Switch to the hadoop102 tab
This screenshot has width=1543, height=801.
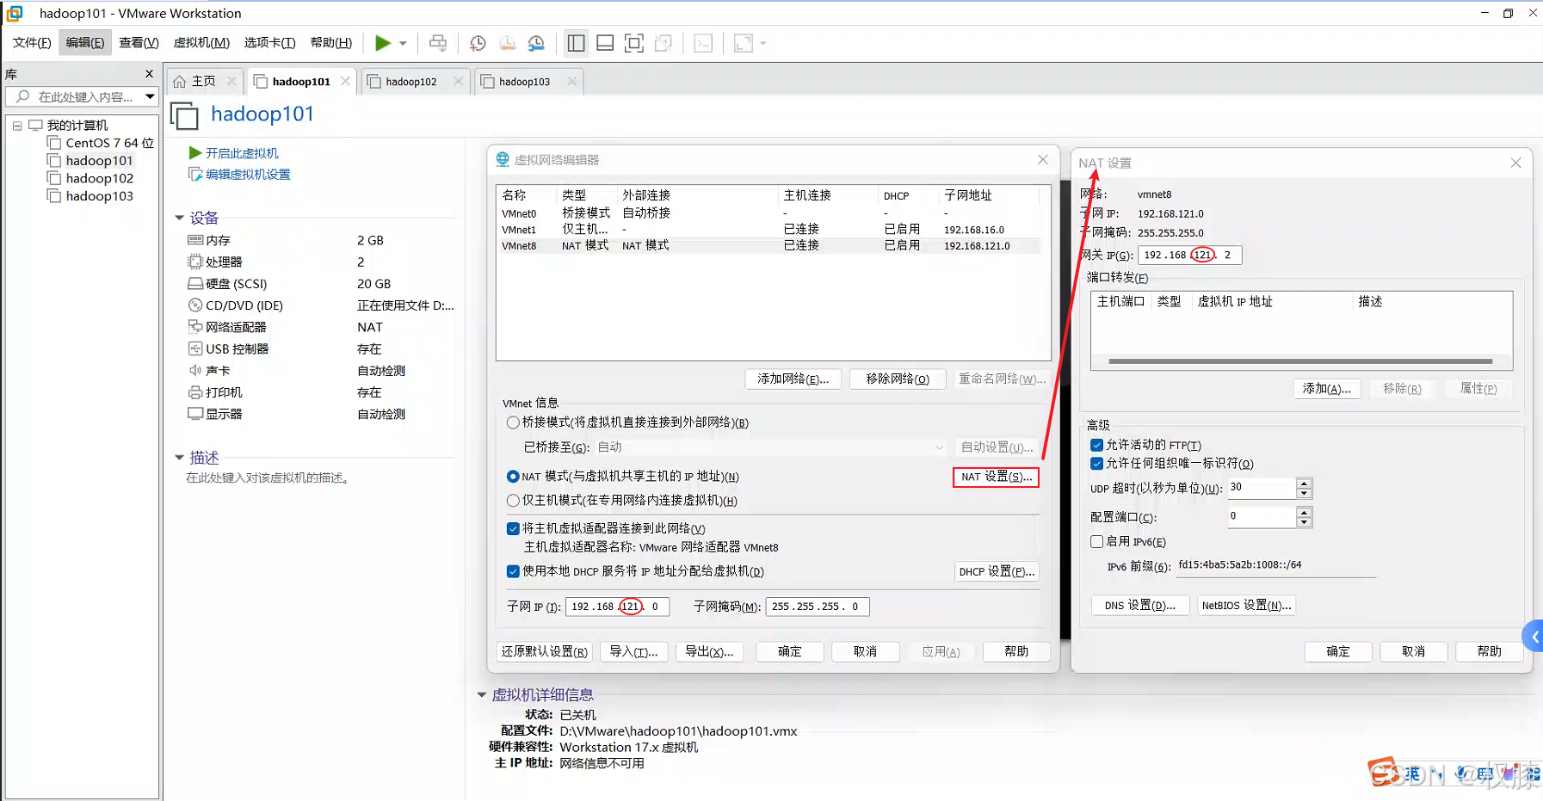(411, 82)
